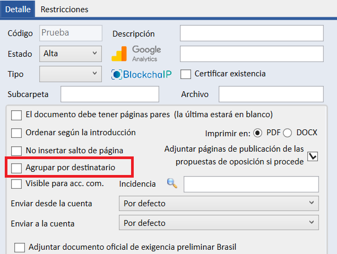Viewport: 337px width, 254px height.
Task: Expand the empty Tipo dropdown
Action: (70, 74)
